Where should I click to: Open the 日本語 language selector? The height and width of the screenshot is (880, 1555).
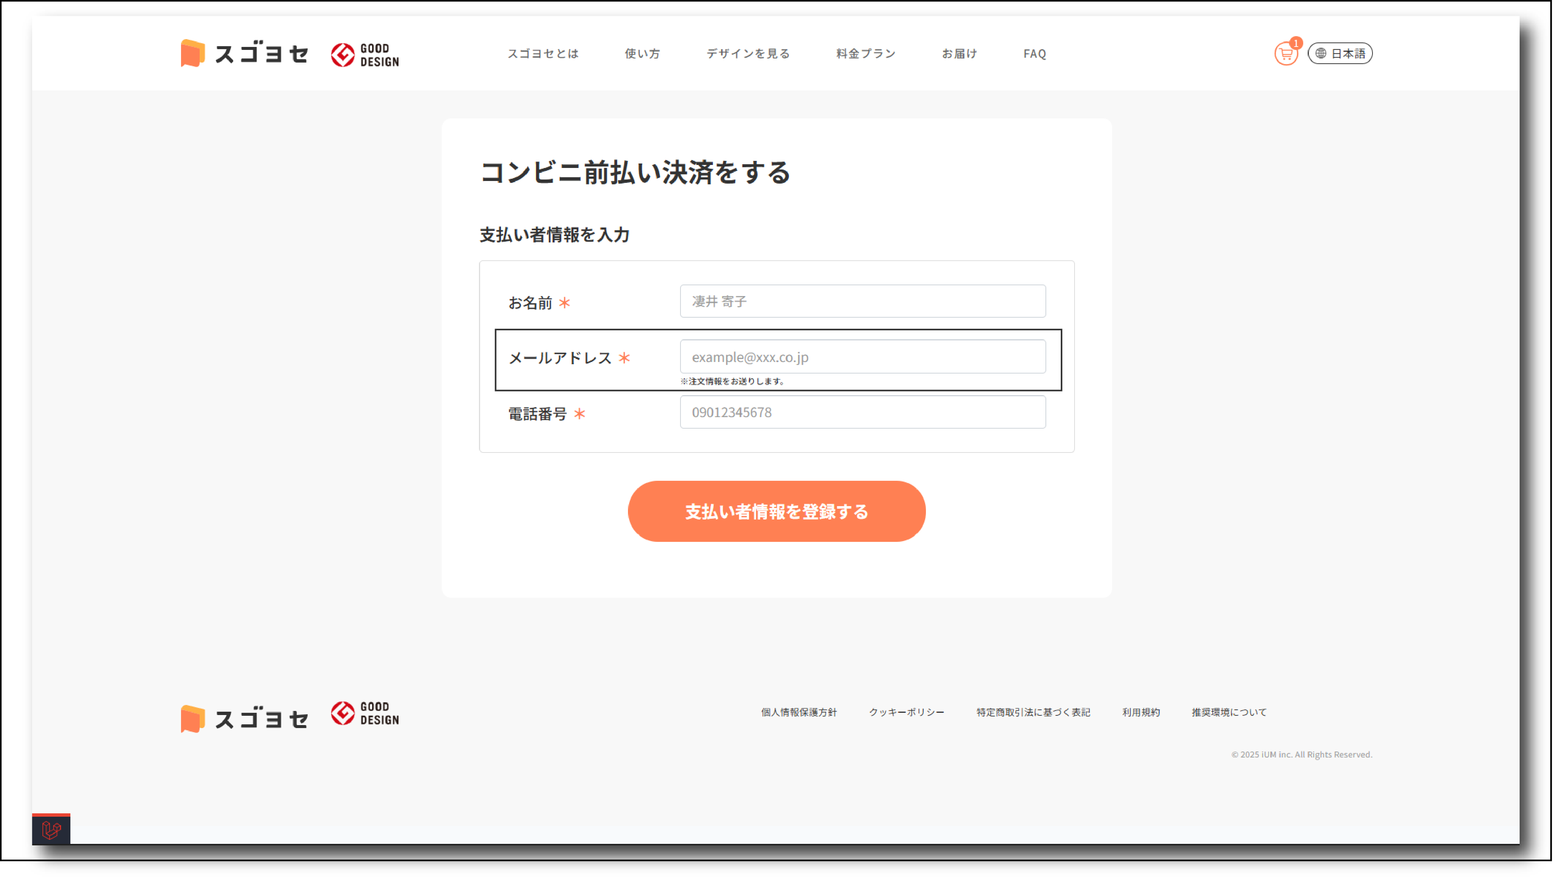(x=1340, y=54)
